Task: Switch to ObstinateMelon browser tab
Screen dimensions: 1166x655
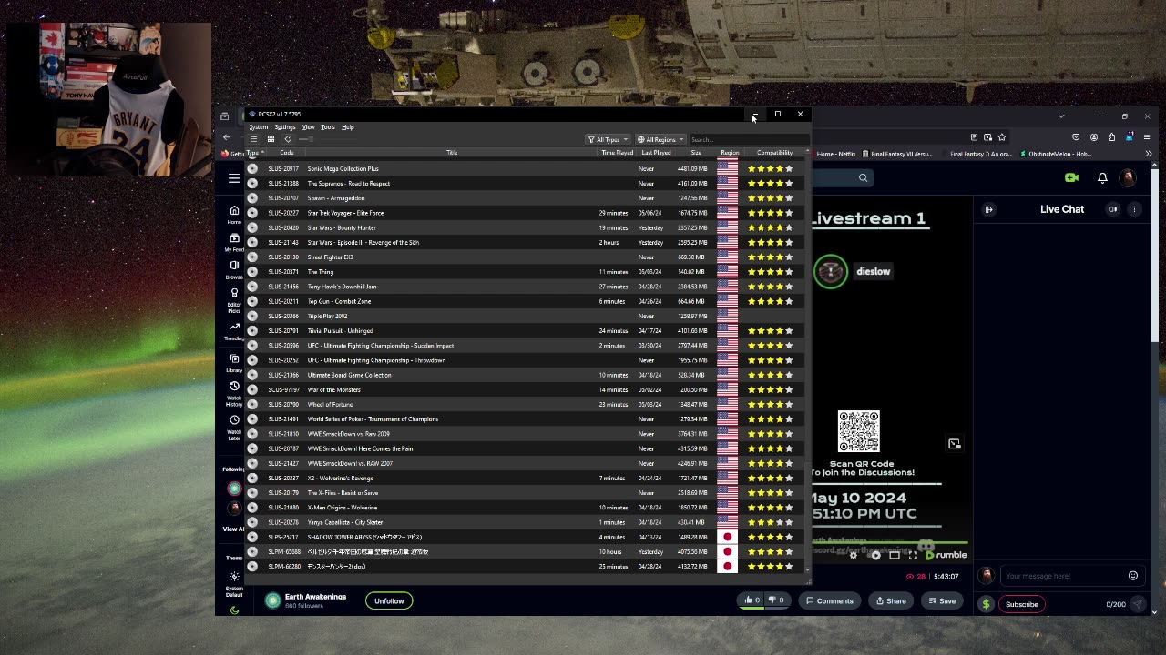Action: point(1056,154)
